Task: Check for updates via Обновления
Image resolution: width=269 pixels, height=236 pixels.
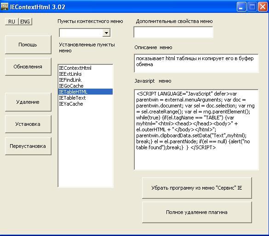Action: click(28, 67)
